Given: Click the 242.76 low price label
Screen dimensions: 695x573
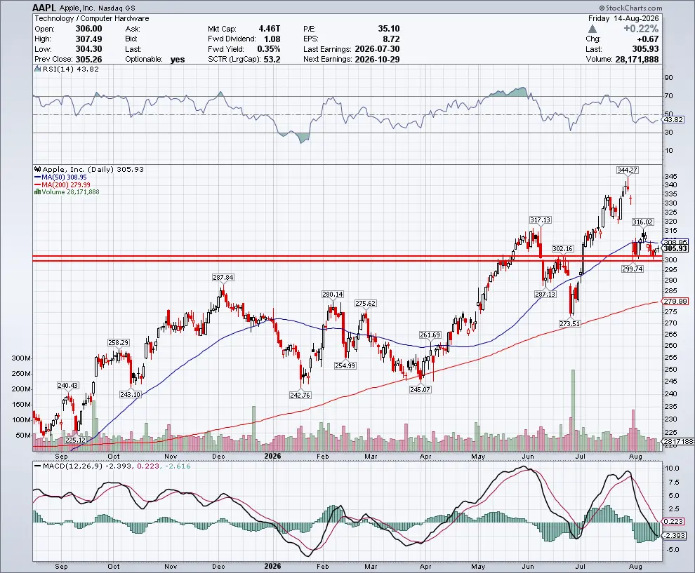Looking at the screenshot, I should click(x=300, y=395).
